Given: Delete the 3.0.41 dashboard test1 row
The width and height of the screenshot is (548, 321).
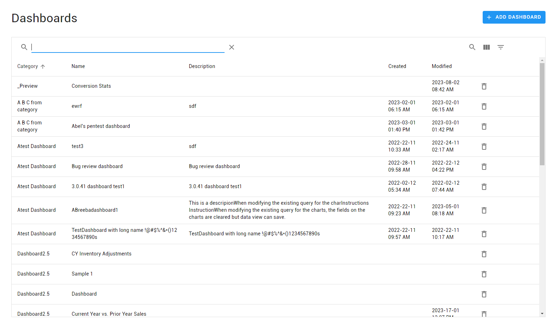Looking at the screenshot, I should [x=484, y=187].
